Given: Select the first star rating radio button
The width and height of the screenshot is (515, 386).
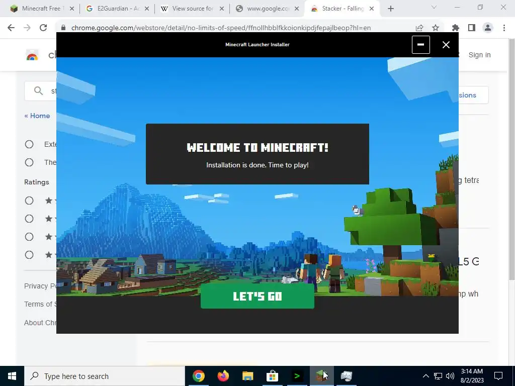Looking at the screenshot, I should pyautogui.click(x=29, y=201).
